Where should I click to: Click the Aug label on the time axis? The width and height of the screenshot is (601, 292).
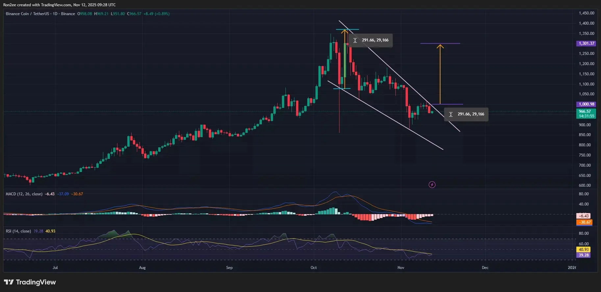[142, 268]
